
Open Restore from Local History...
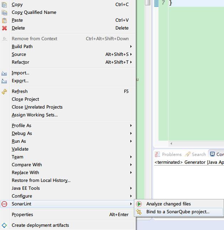point(68,181)
